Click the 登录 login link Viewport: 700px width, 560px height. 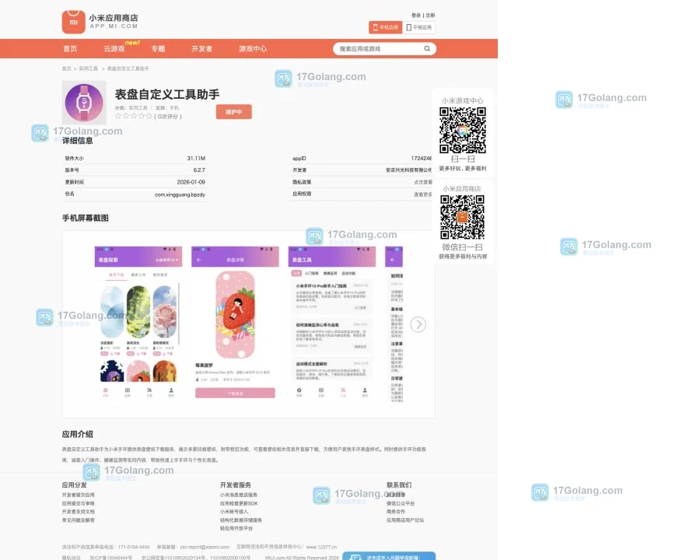(x=416, y=16)
